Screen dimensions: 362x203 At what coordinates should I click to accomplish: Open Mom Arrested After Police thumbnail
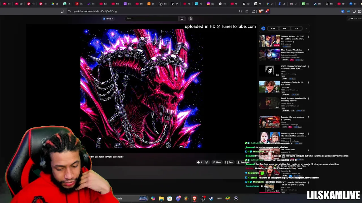pos(270,55)
